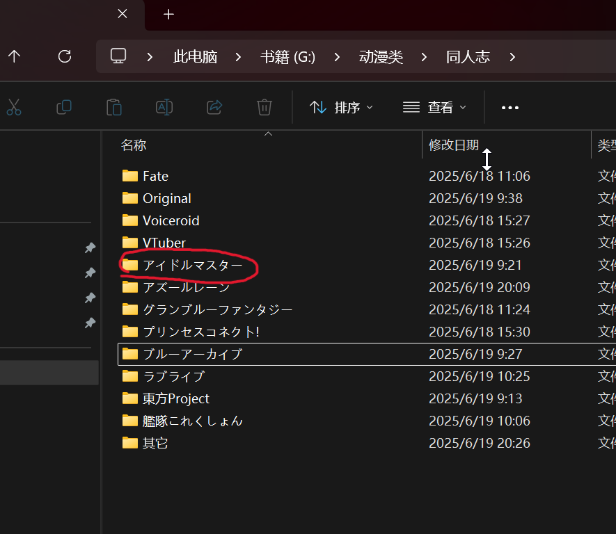Click date 2025/6/19 20:26 of 其它
Screen dimensions: 616x534
point(480,443)
